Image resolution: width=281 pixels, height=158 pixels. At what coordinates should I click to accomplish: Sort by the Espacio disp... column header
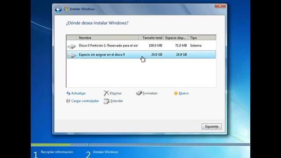[176, 38]
